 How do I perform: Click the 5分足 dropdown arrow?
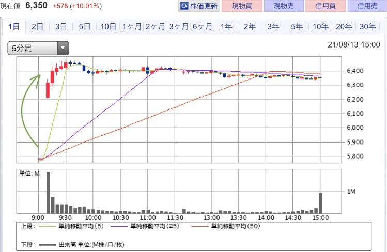(63, 48)
